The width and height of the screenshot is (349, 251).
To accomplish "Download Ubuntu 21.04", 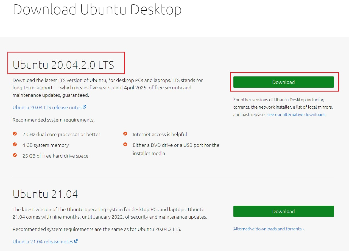I will [283, 211].
